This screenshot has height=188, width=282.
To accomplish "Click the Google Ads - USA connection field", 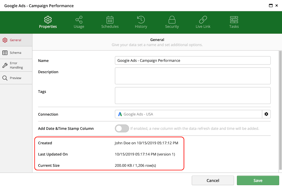I will pyautogui.click(x=188, y=114).
